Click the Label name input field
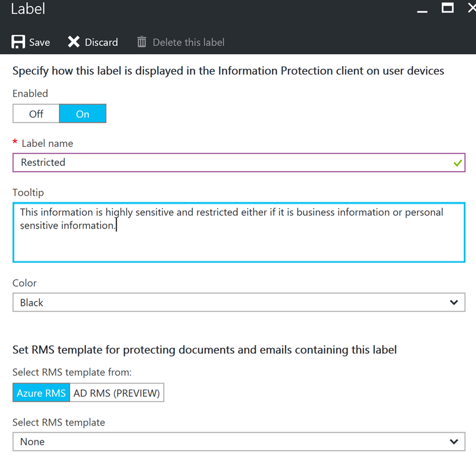Image resolution: width=476 pixels, height=457 pixels. pyautogui.click(x=239, y=163)
